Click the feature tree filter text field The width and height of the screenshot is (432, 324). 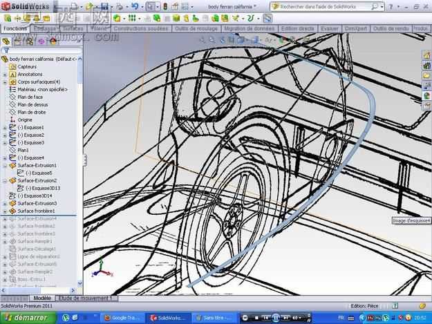(46, 50)
